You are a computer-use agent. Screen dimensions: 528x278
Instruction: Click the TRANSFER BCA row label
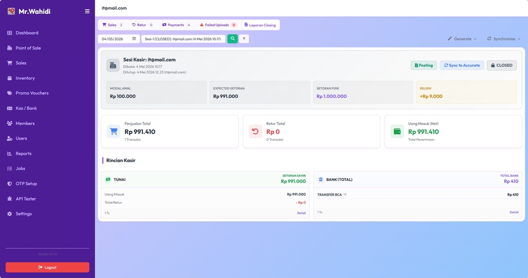[329, 194]
